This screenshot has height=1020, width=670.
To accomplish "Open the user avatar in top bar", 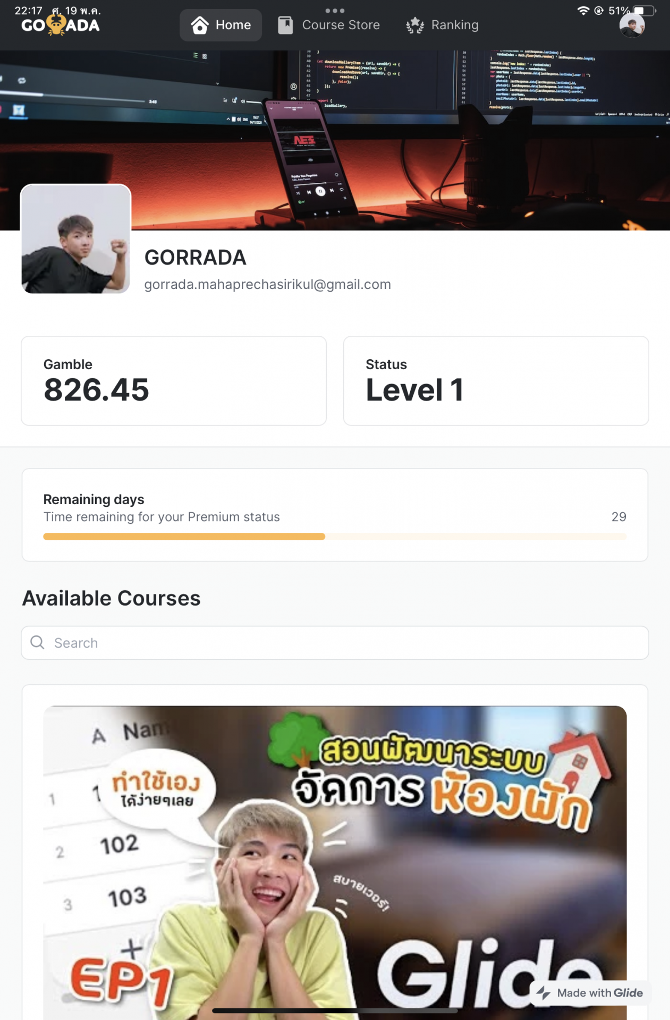I will pos(632,25).
